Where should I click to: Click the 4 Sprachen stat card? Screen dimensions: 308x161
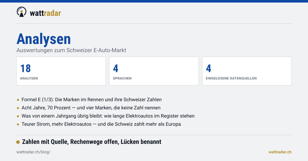pos(154,71)
